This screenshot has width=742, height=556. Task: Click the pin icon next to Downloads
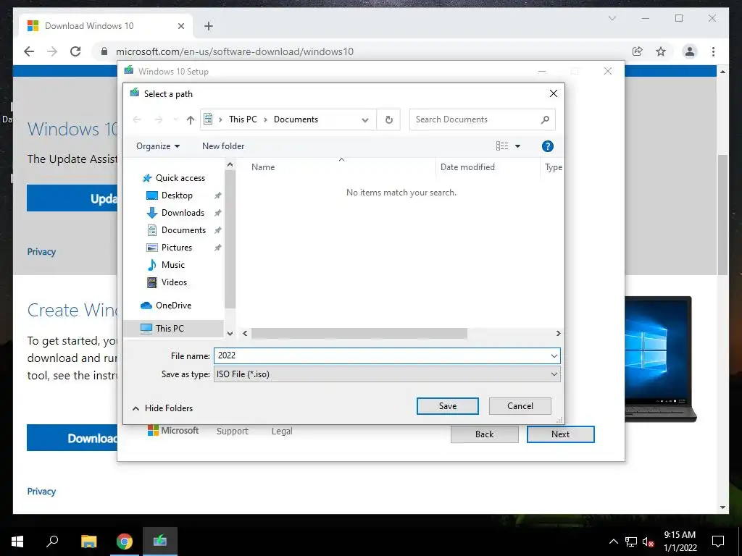point(217,214)
